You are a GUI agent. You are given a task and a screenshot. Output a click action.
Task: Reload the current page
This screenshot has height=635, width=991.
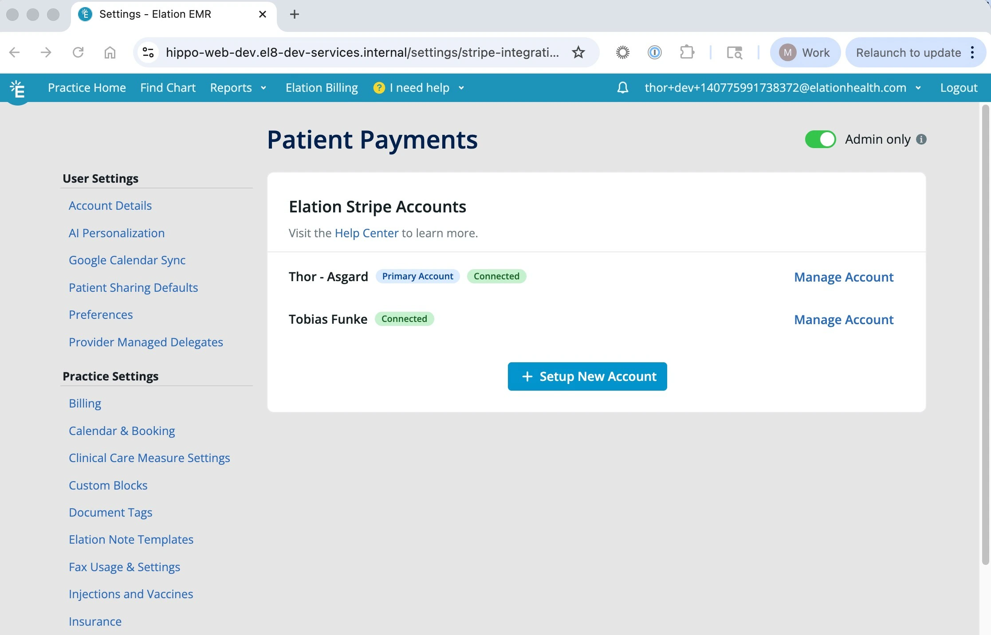coord(78,52)
